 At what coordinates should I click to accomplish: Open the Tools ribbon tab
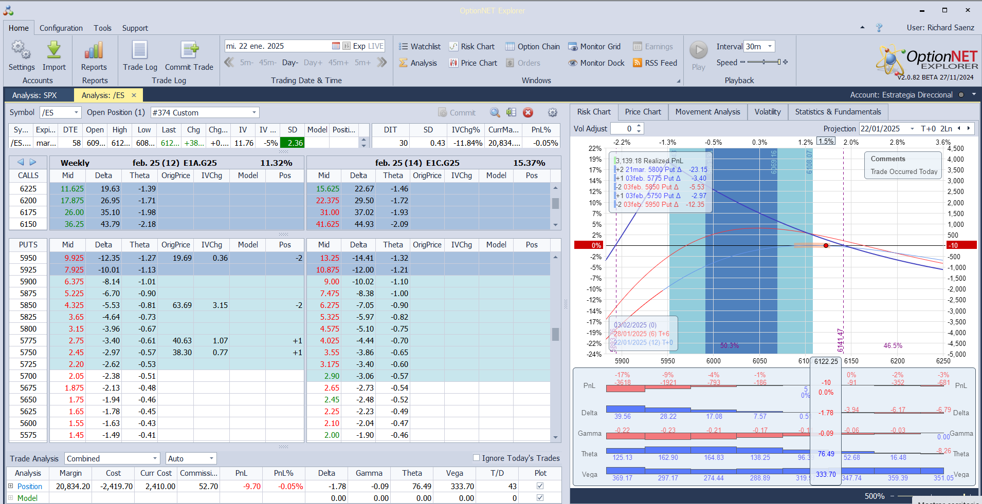[x=102, y=28]
